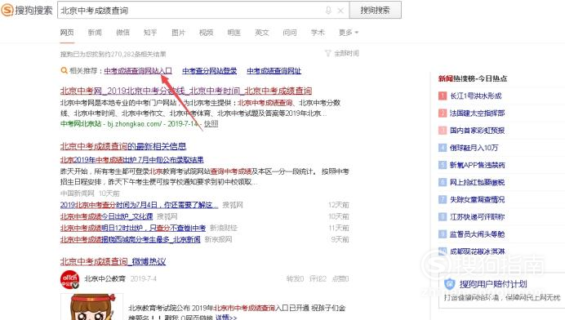This screenshot has width=565, height=320.
Task: Click rank 2 badge icon beside 法国建太空指挥部
Action: pos(443,113)
